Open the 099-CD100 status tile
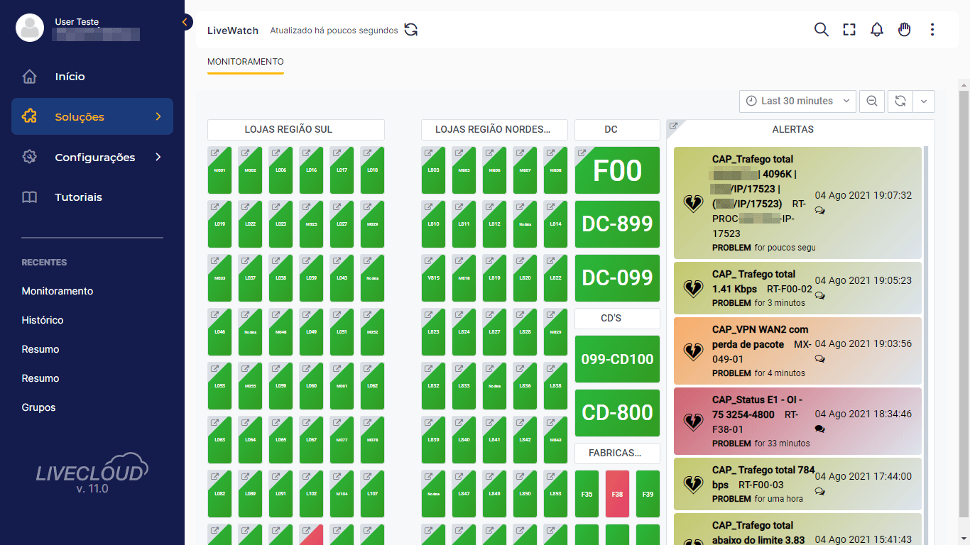This screenshot has width=970, height=545. tap(617, 359)
